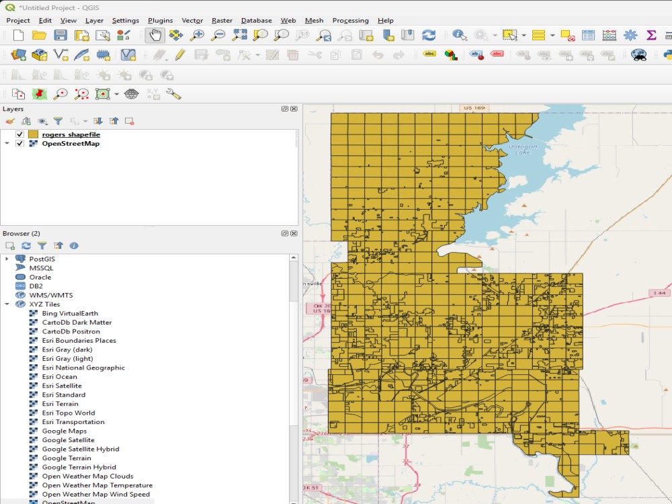Uncheck the rogers_shapefile layer visibility

pos(19,134)
